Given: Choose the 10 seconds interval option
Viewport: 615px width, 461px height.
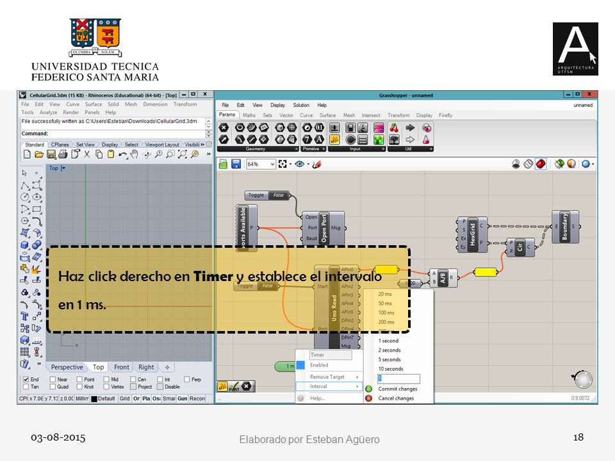Looking at the screenshot, I should pyautogui.click(x=391, y=369).
